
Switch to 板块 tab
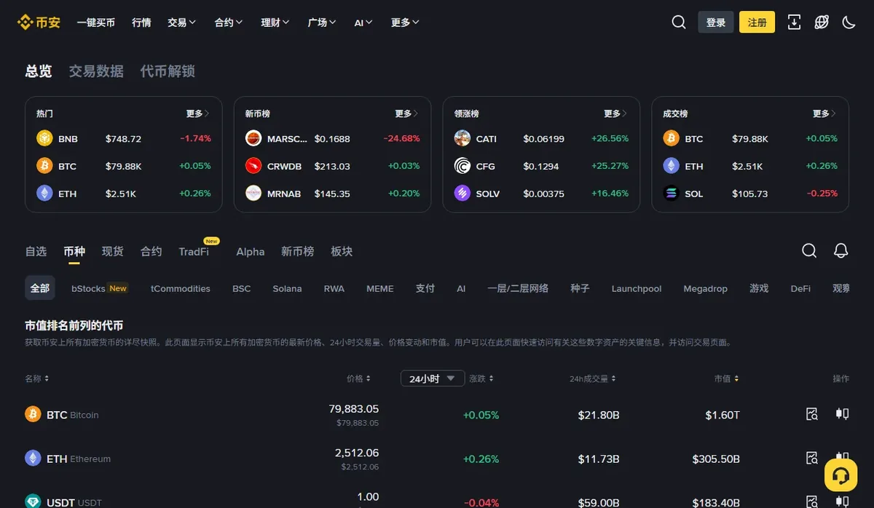pyautogui.click(x=342, y=251)
